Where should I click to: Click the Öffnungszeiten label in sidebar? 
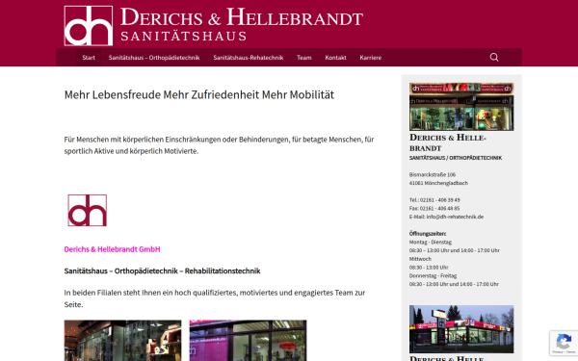428,234
